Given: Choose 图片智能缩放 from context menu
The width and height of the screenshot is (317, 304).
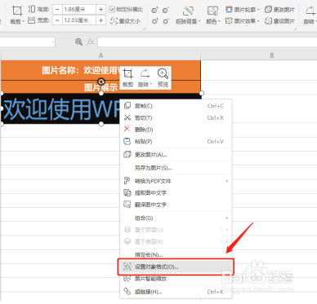Looking at the screenshot, I should (176, 279).
